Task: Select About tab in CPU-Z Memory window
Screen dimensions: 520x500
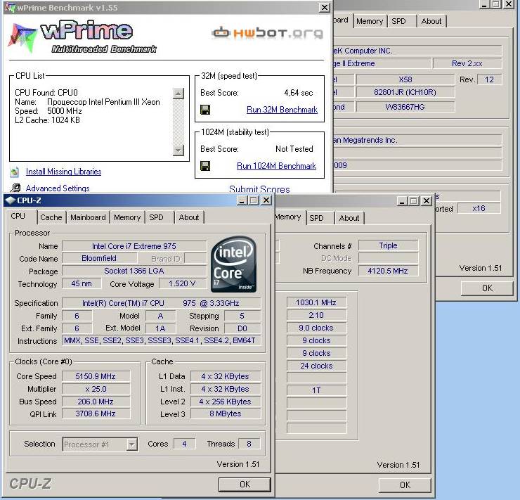Action: [x=349, y=218]
